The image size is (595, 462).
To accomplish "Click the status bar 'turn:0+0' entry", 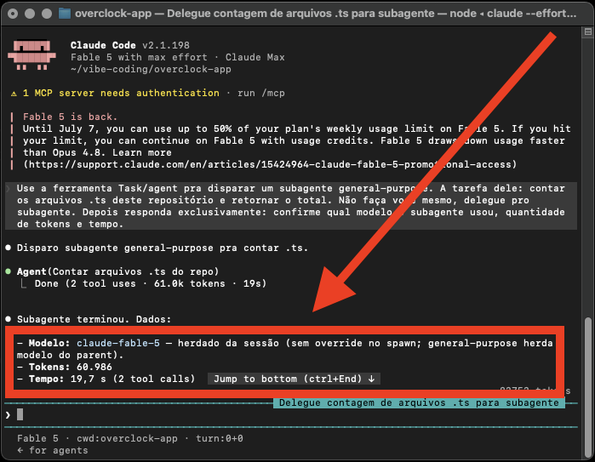I will [x=220, y=438].
